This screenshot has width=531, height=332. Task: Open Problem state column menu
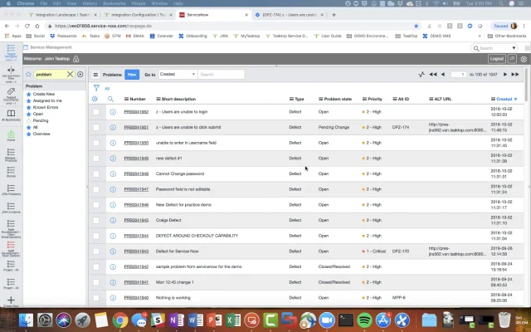click(321, 99)
